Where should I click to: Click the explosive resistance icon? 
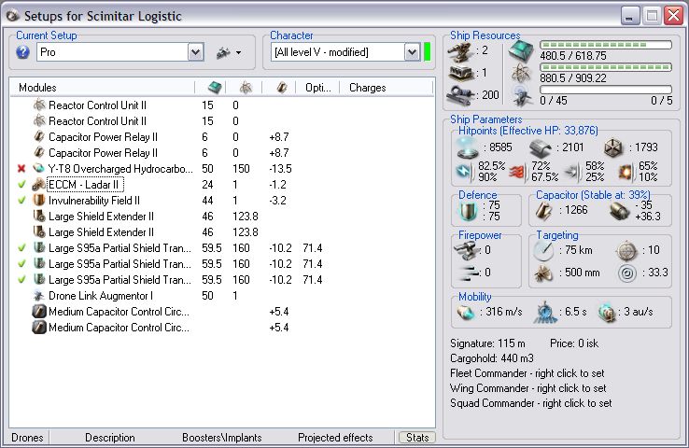point(626,172)
